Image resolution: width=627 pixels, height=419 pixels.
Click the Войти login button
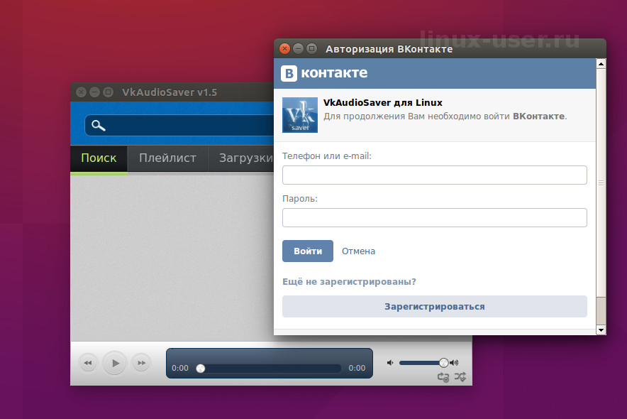pos(308,251)
